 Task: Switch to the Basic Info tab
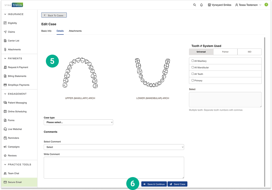(x=46, y=31)
